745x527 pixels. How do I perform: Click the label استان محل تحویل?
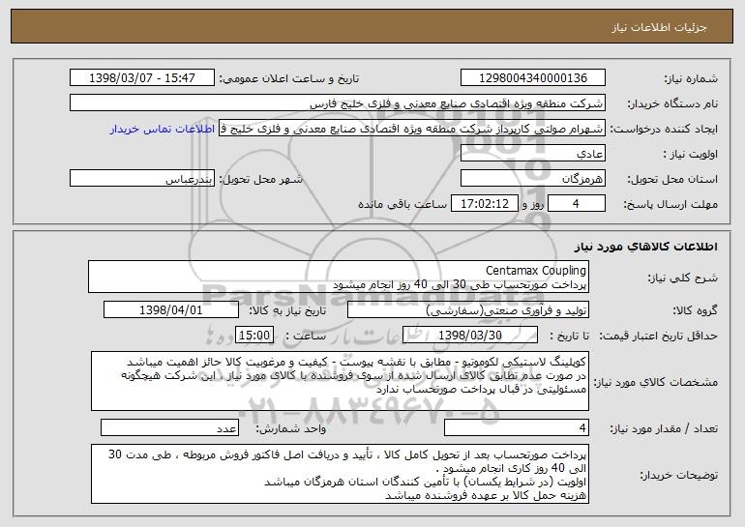coord(672,179)
